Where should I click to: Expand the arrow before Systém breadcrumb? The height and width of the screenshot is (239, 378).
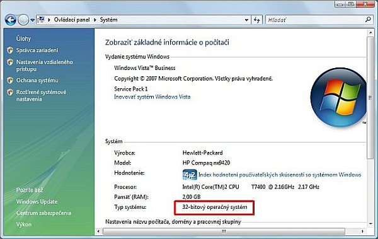click(95, 20)
